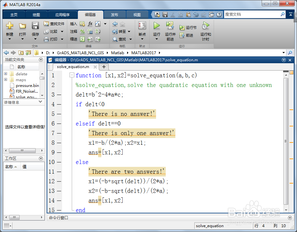Click GrADS_MATLAB_NCL_GIS in the address path

pos(80,53)
